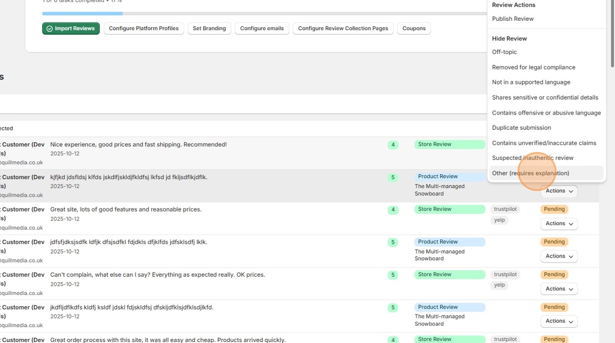Click Store Review tag on Great site row
Image resolution: width=615 pixels, height=343 pixels.
(450, 209)
